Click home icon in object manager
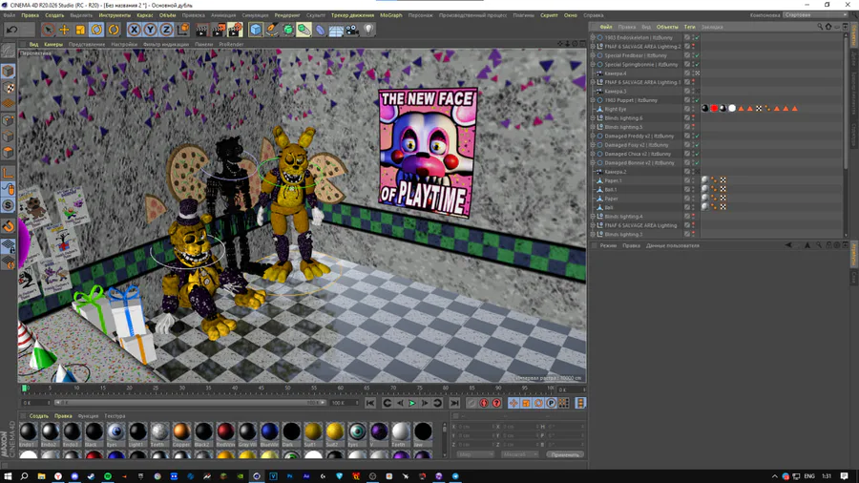 click(828, 27)
